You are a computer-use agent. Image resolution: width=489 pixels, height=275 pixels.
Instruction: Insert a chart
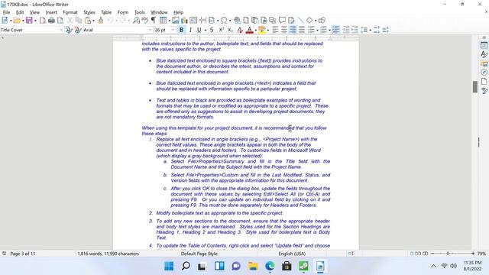click(x=184, y=21)
